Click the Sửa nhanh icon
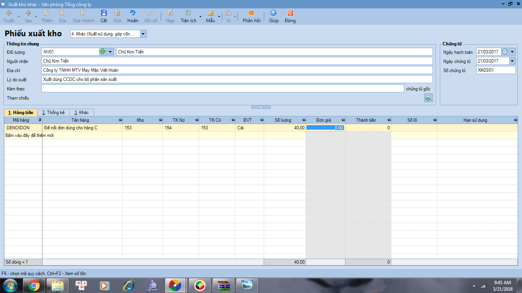This screenshot has width=522, height=293. [x=83, y=13]
